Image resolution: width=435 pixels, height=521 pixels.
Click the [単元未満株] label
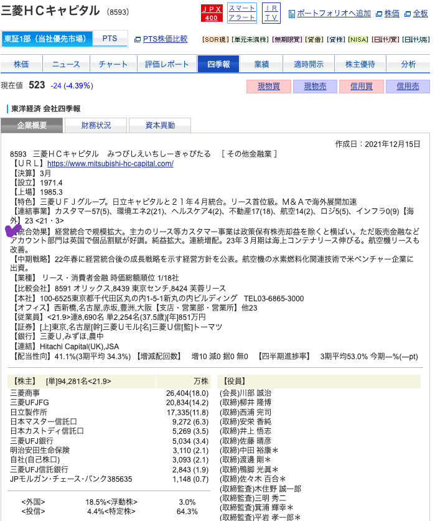[x=250, y=40]
